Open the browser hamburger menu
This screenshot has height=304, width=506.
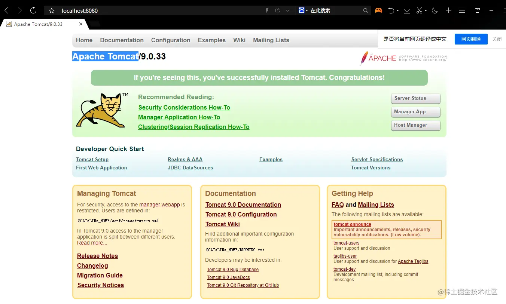click(x=462, y=10)
